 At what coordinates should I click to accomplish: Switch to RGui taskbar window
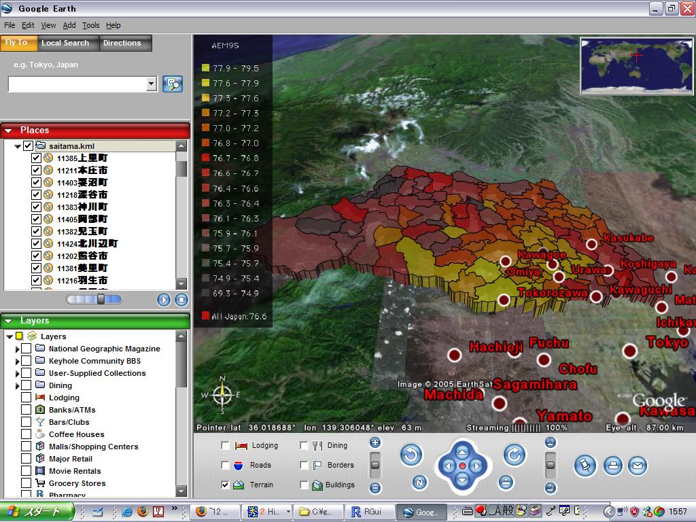click(369, 512)
